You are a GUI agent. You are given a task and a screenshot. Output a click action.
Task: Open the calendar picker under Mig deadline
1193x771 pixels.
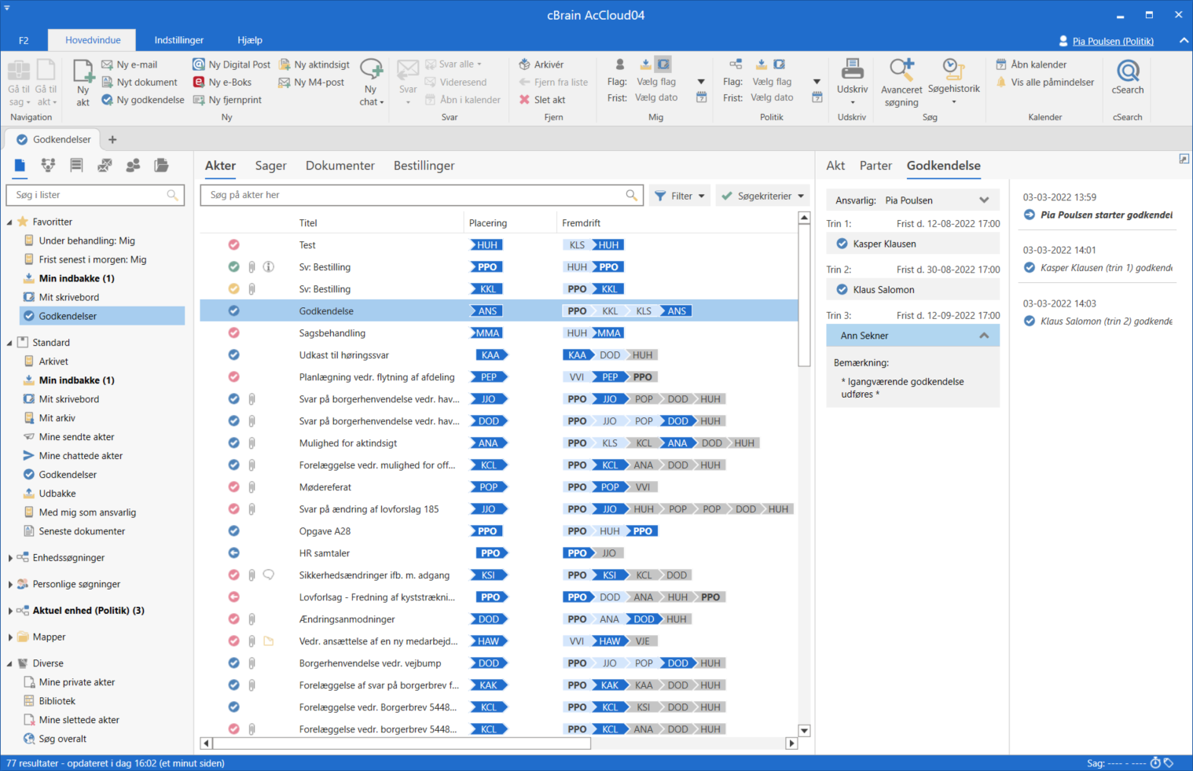coord(702,97)
